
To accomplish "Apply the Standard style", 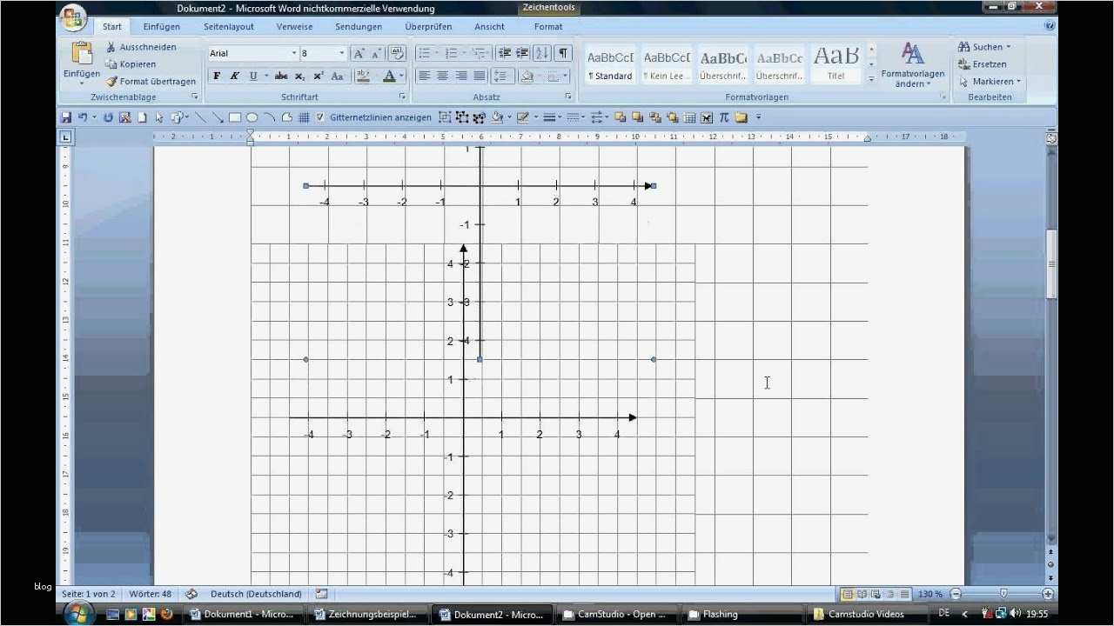I will pos(610,64).
